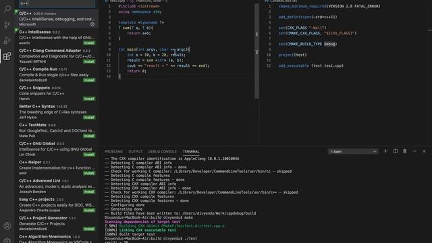Maximize the panel with the chevron up
Screen dimensions: 432x243
pyautogui.click(x=414, y=151)
